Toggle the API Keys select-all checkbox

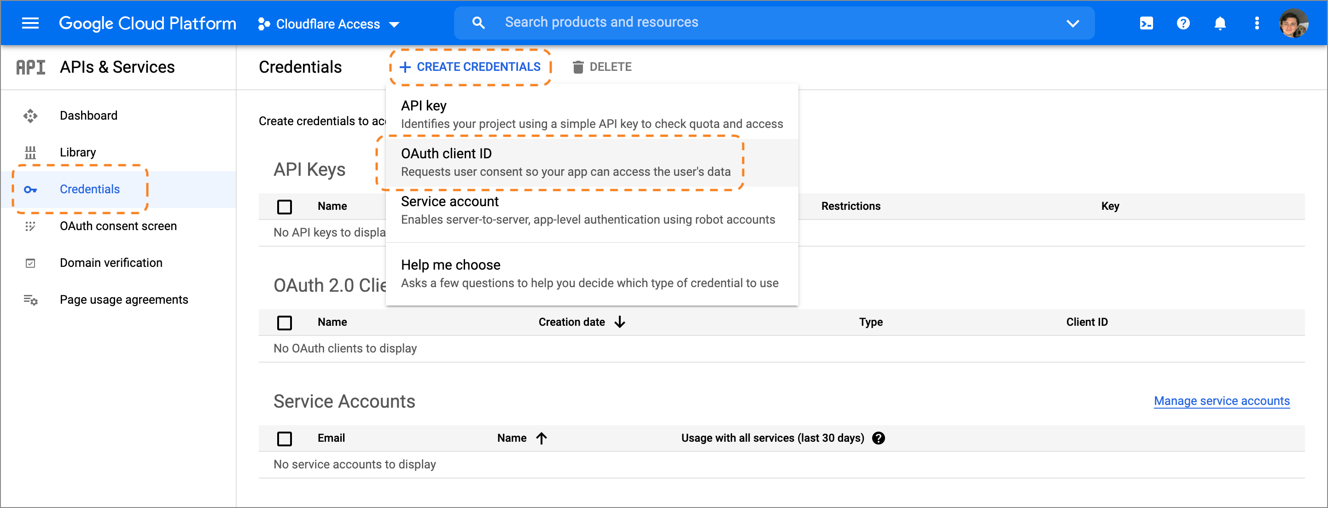tap(284, 207)
